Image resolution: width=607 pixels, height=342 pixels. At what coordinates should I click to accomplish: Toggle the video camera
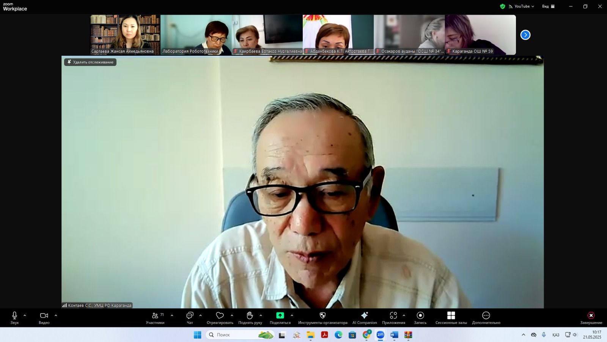(x=44, y=318)
